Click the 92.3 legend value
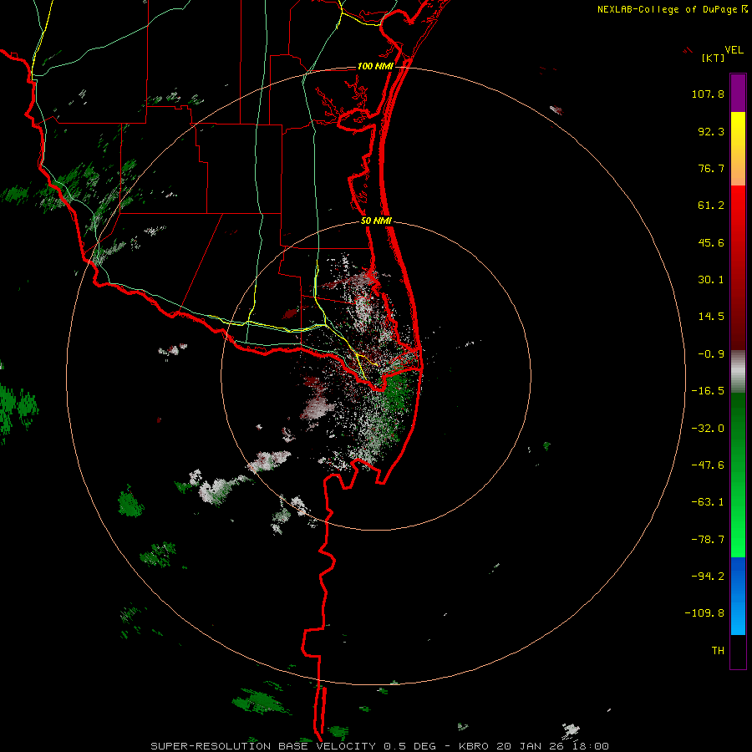752x752 pixels. pos(711,131)
